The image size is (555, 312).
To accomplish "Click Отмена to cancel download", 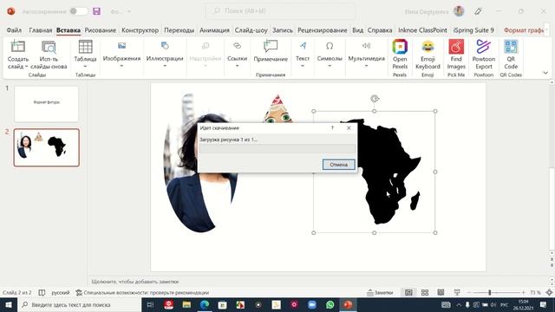I will pos(339,165).
